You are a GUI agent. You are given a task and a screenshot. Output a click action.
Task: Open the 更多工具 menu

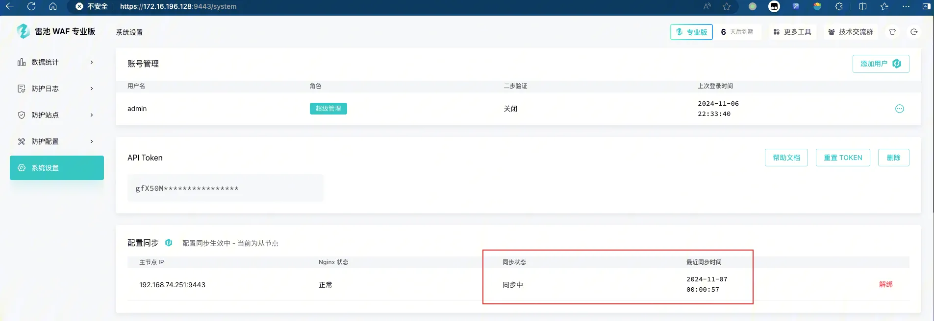[x=792, y=32]
